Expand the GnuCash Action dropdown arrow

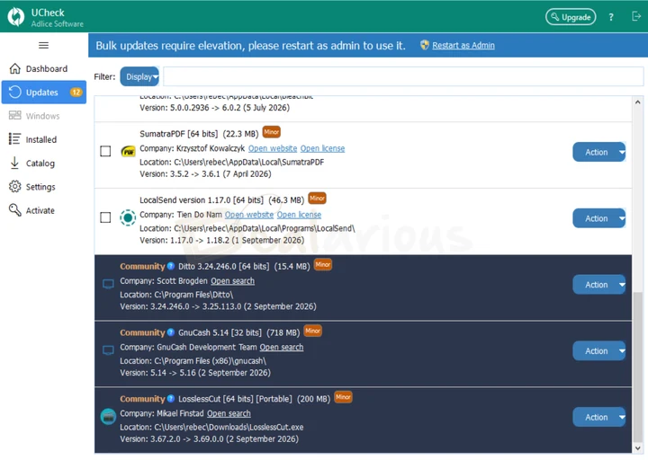pos(622,350)
